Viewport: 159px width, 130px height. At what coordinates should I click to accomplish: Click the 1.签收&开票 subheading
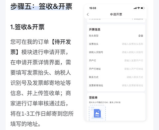coord(27,27)
